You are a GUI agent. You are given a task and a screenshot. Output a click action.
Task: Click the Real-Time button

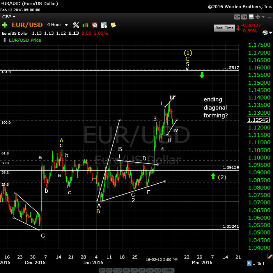pos(224,28)
